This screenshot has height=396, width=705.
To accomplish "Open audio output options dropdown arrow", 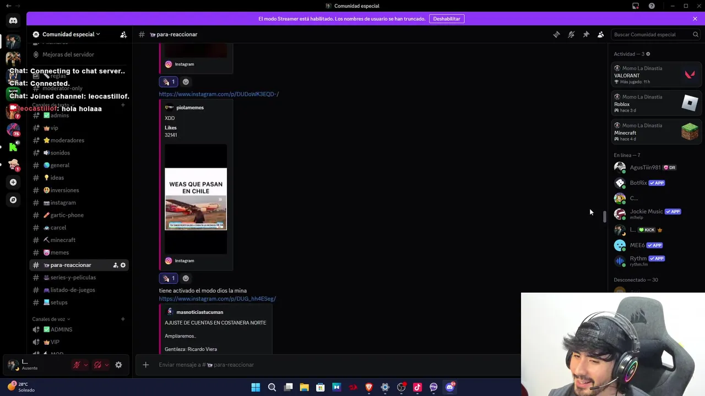I will click(x=106, y=365).
